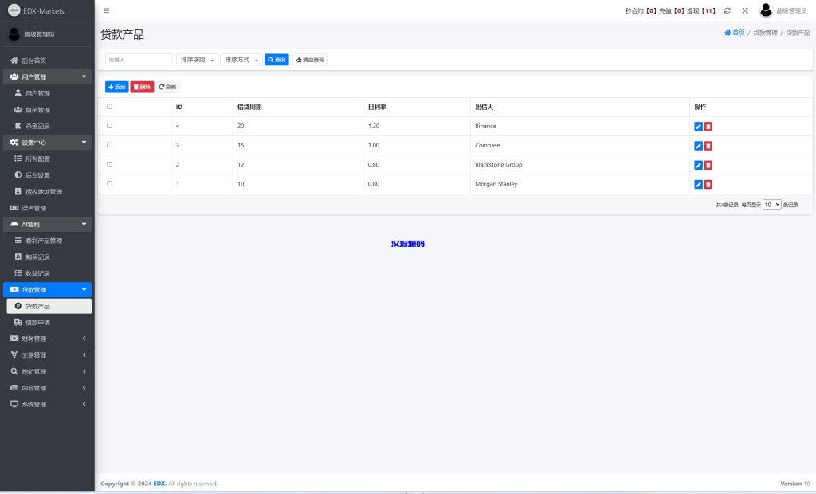Image resolution: width=816 pixels, height=494 pixels.
Task: Open 借款申请 in the sidebar menu
Action: tap(37, 323)
